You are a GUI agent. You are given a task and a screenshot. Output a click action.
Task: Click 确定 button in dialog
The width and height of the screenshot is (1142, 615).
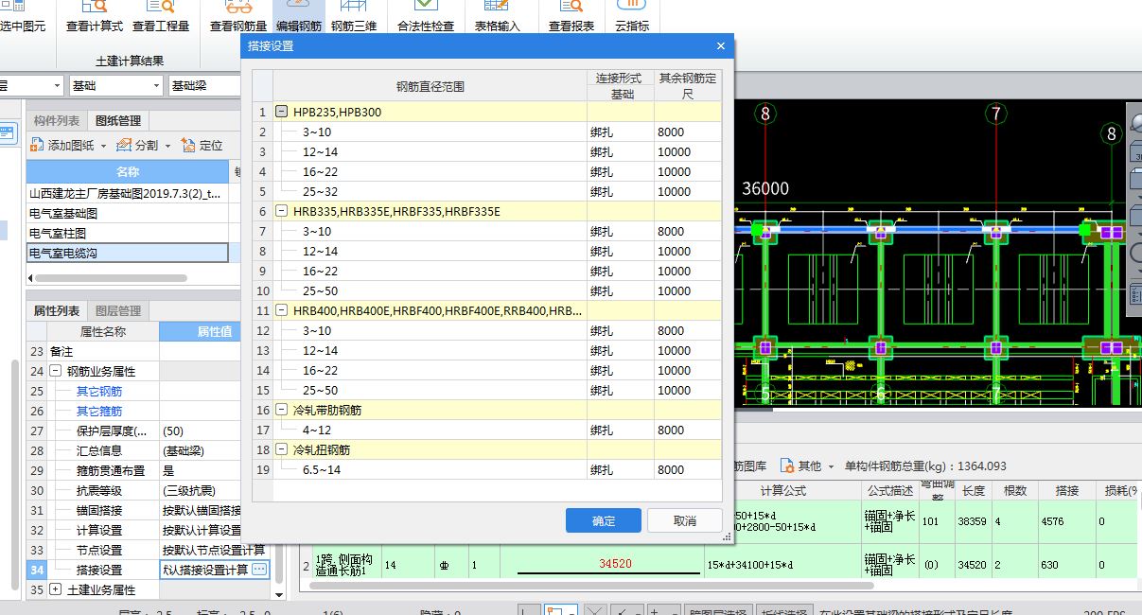click(x=604, y=520)
